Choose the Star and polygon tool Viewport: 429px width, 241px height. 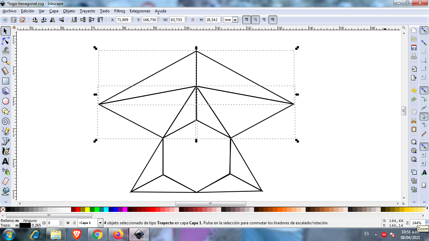click(x=5, y=111)
